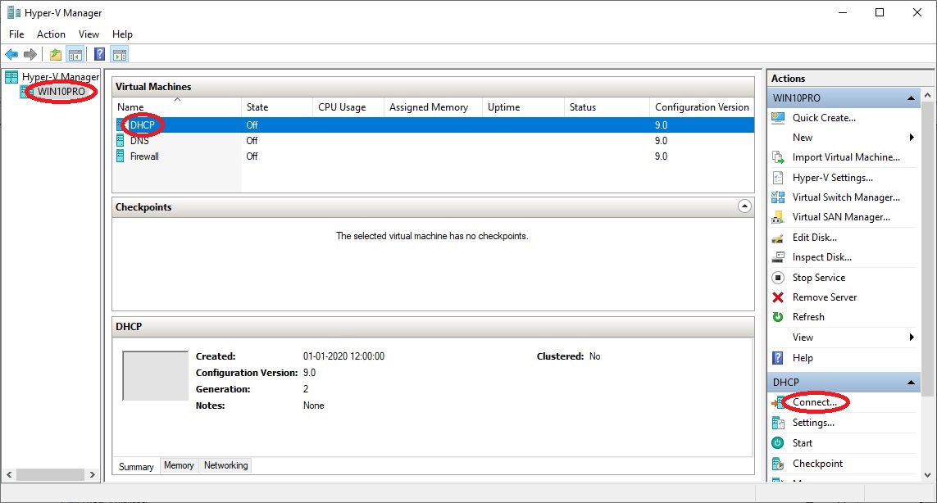Expand the New submenu arrow
Screen dimensions: 937x503
pos(912,138)
